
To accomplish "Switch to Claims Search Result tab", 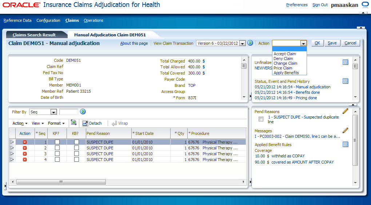I will (34, 35).
